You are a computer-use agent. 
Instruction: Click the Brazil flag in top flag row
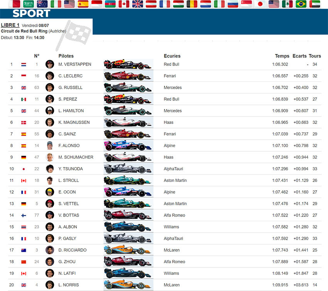pyautogui.click(x=301, y=4)
